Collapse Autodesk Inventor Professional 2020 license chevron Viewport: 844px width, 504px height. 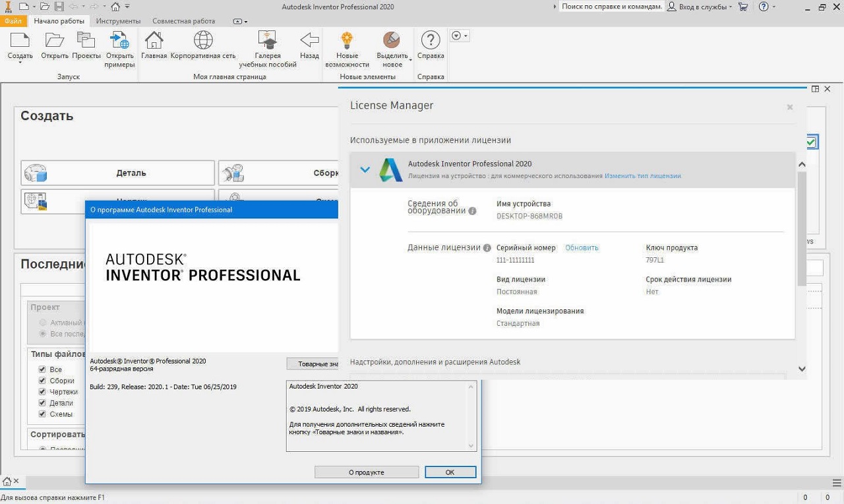[365, 170]
